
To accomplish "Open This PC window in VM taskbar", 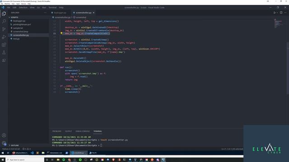I will pos(93,153).
